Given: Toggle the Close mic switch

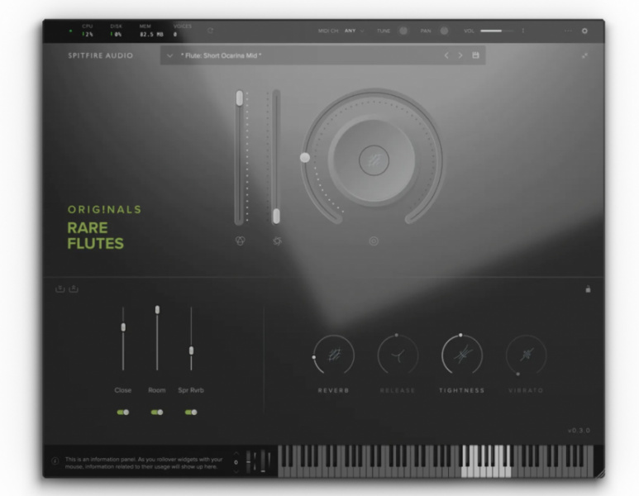Looking at the screenshot, I should pos(123,412).
